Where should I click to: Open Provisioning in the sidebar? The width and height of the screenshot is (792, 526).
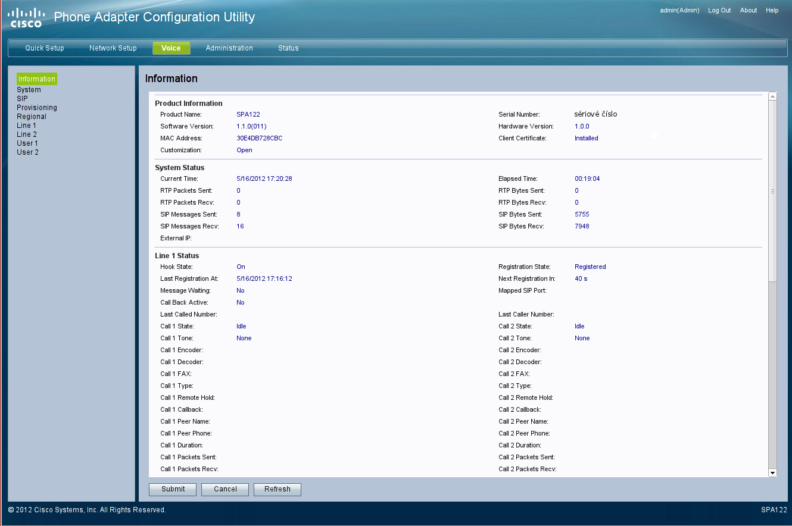tap(37, 108)
